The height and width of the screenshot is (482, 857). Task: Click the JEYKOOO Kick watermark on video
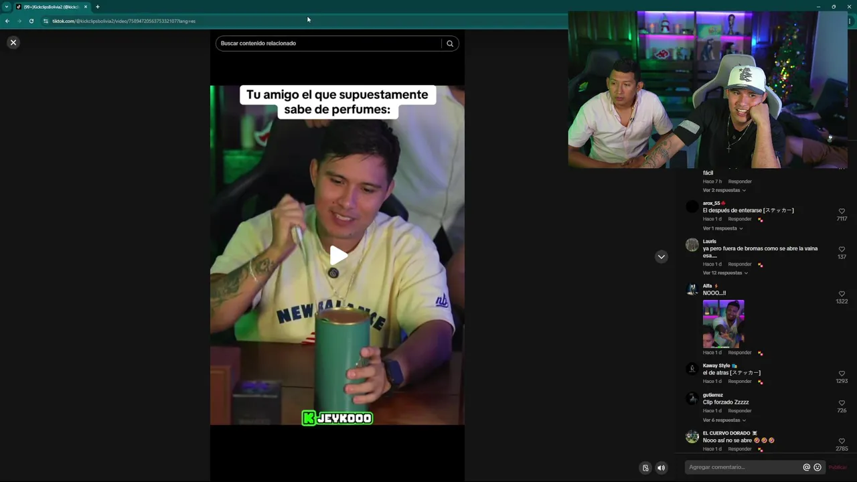[x=337, y=418]
